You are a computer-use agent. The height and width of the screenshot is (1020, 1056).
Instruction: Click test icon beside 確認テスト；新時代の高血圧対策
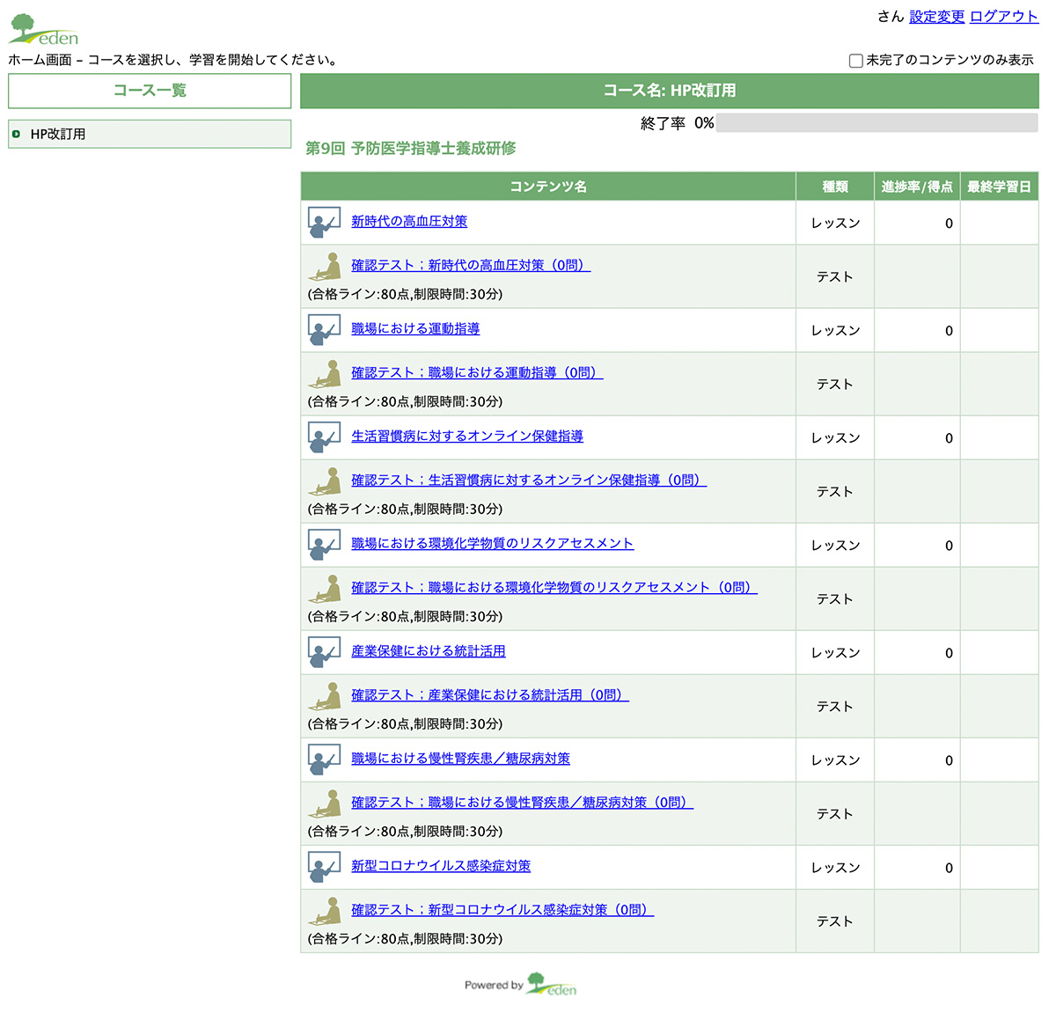click(324, 267)
